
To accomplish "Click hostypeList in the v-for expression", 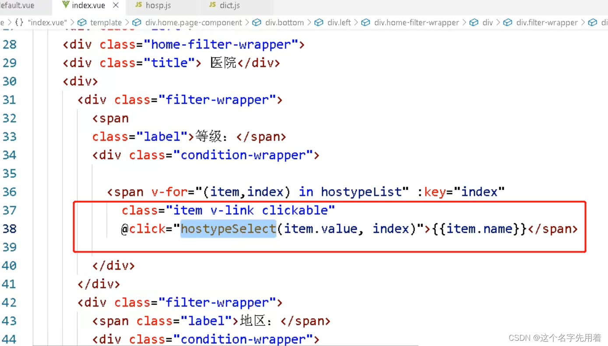I will (361, 192).
